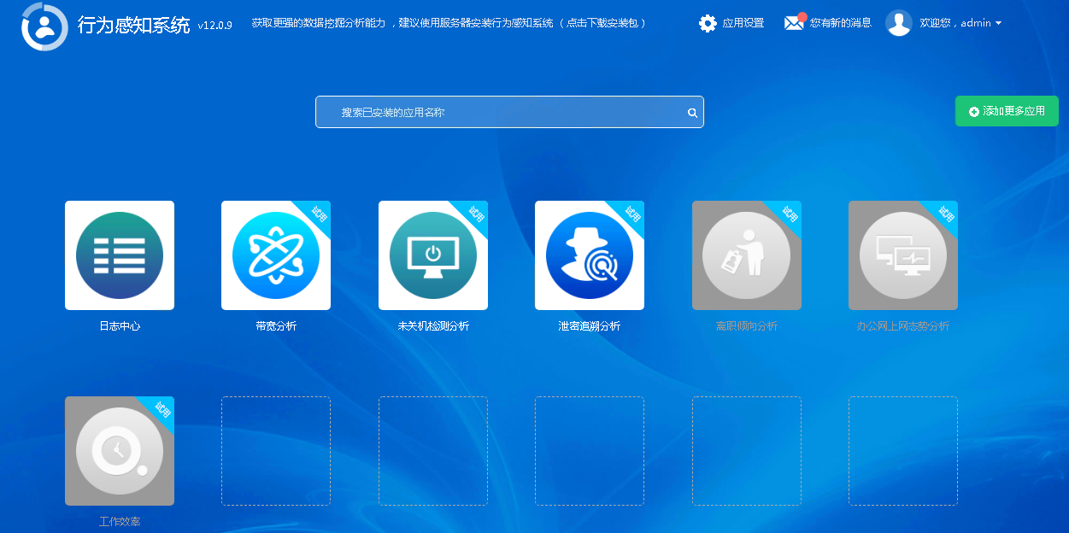The width and height of the screenshot is (1069, 533).
Task: Click the first empty dashed app slot
Action: tap(276, 451)
